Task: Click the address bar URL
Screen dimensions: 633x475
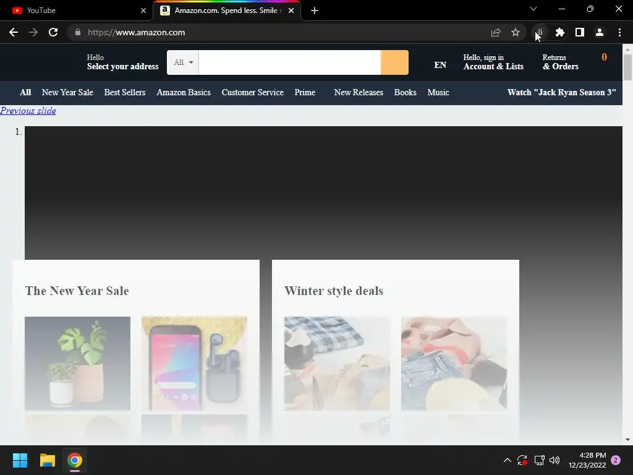Action: pyautogui.click(x=137, y=32)
